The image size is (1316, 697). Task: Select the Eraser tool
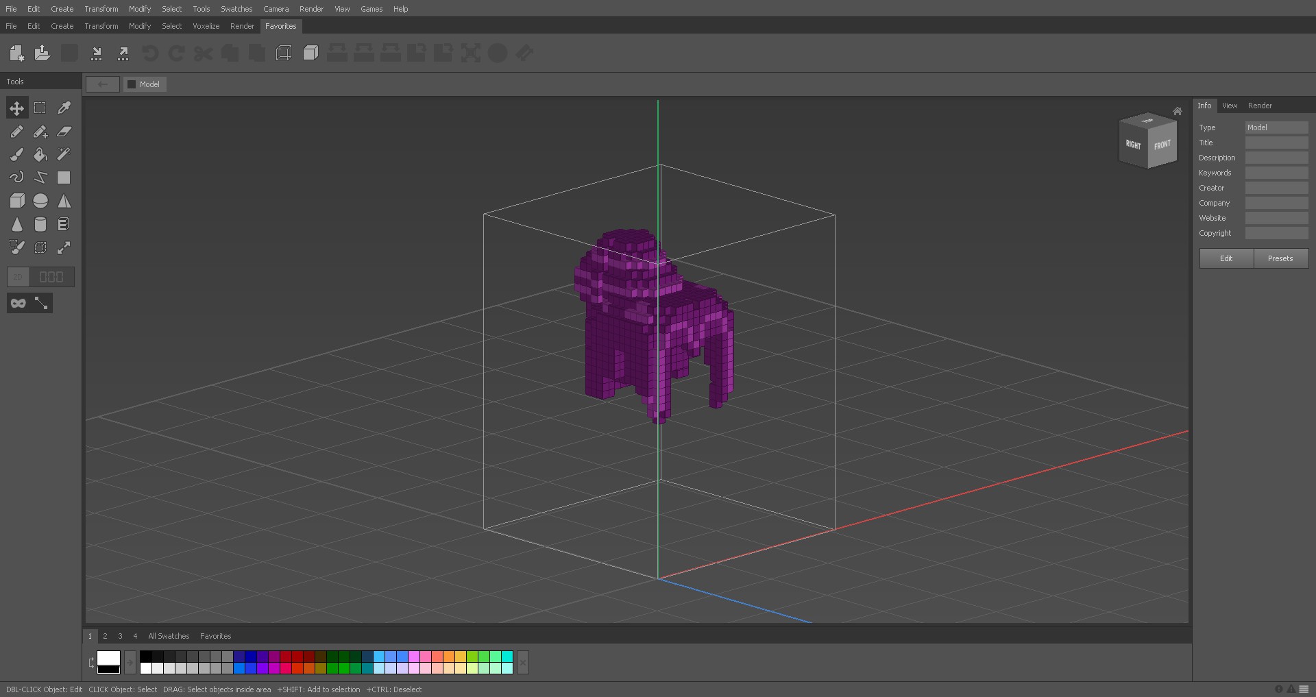(64, 132)
